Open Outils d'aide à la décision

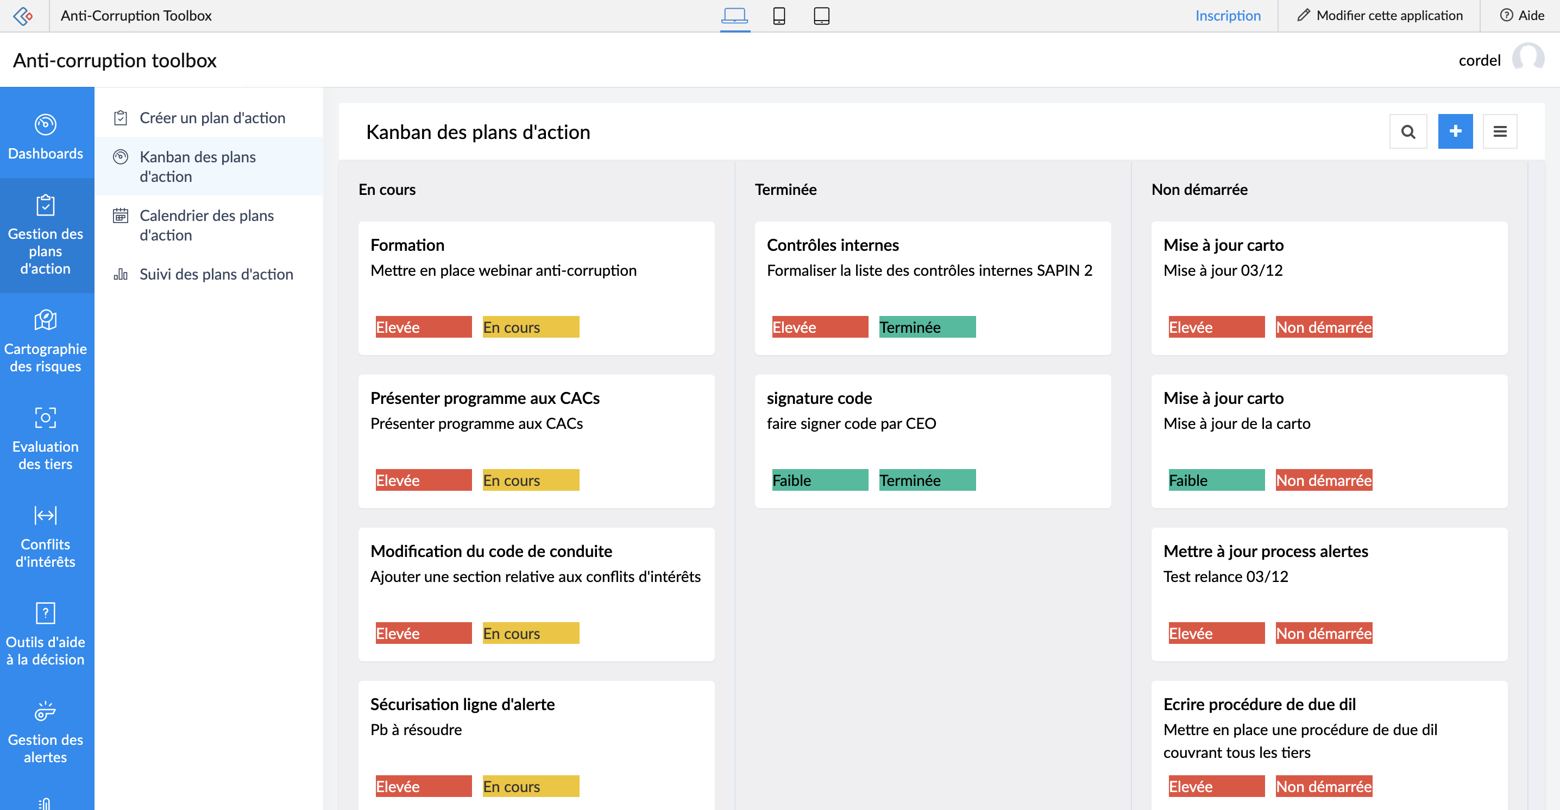(x=46, y=634)
